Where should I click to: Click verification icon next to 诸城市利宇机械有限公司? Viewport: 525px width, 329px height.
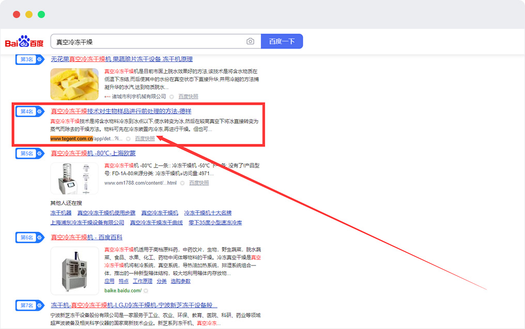pos(172,97)
